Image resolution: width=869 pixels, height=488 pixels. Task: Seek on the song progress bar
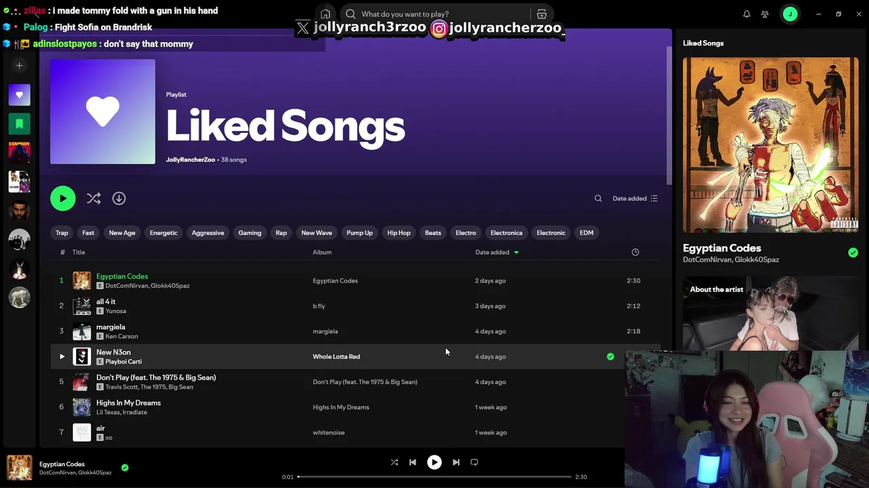tap(434, 477)
